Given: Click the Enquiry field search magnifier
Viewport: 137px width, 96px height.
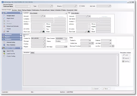Looking at the screenshot, I should [x=76, y=6].
